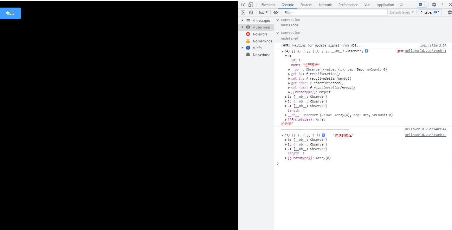Show more DevTools tabs with the double chevron
The height and width of the screenshot is (230, 452).
point(401,5)
